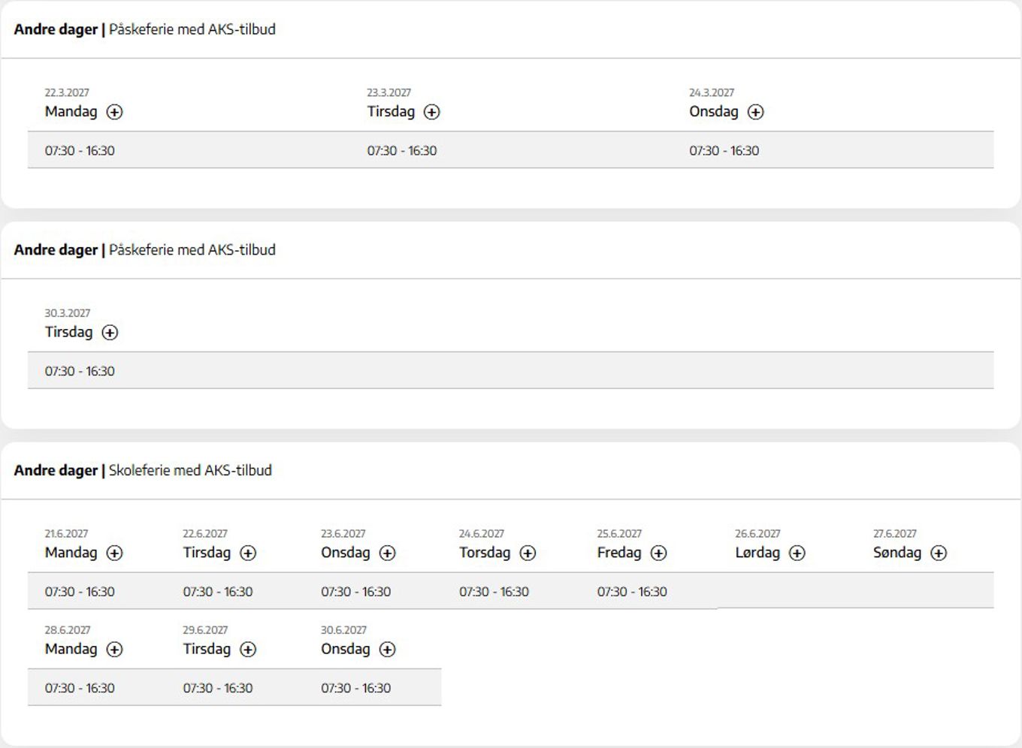Select the time slot under Onsdag 24.3.2027
The width and height of the screenshot is (1022, 748).
click(724, 150)
